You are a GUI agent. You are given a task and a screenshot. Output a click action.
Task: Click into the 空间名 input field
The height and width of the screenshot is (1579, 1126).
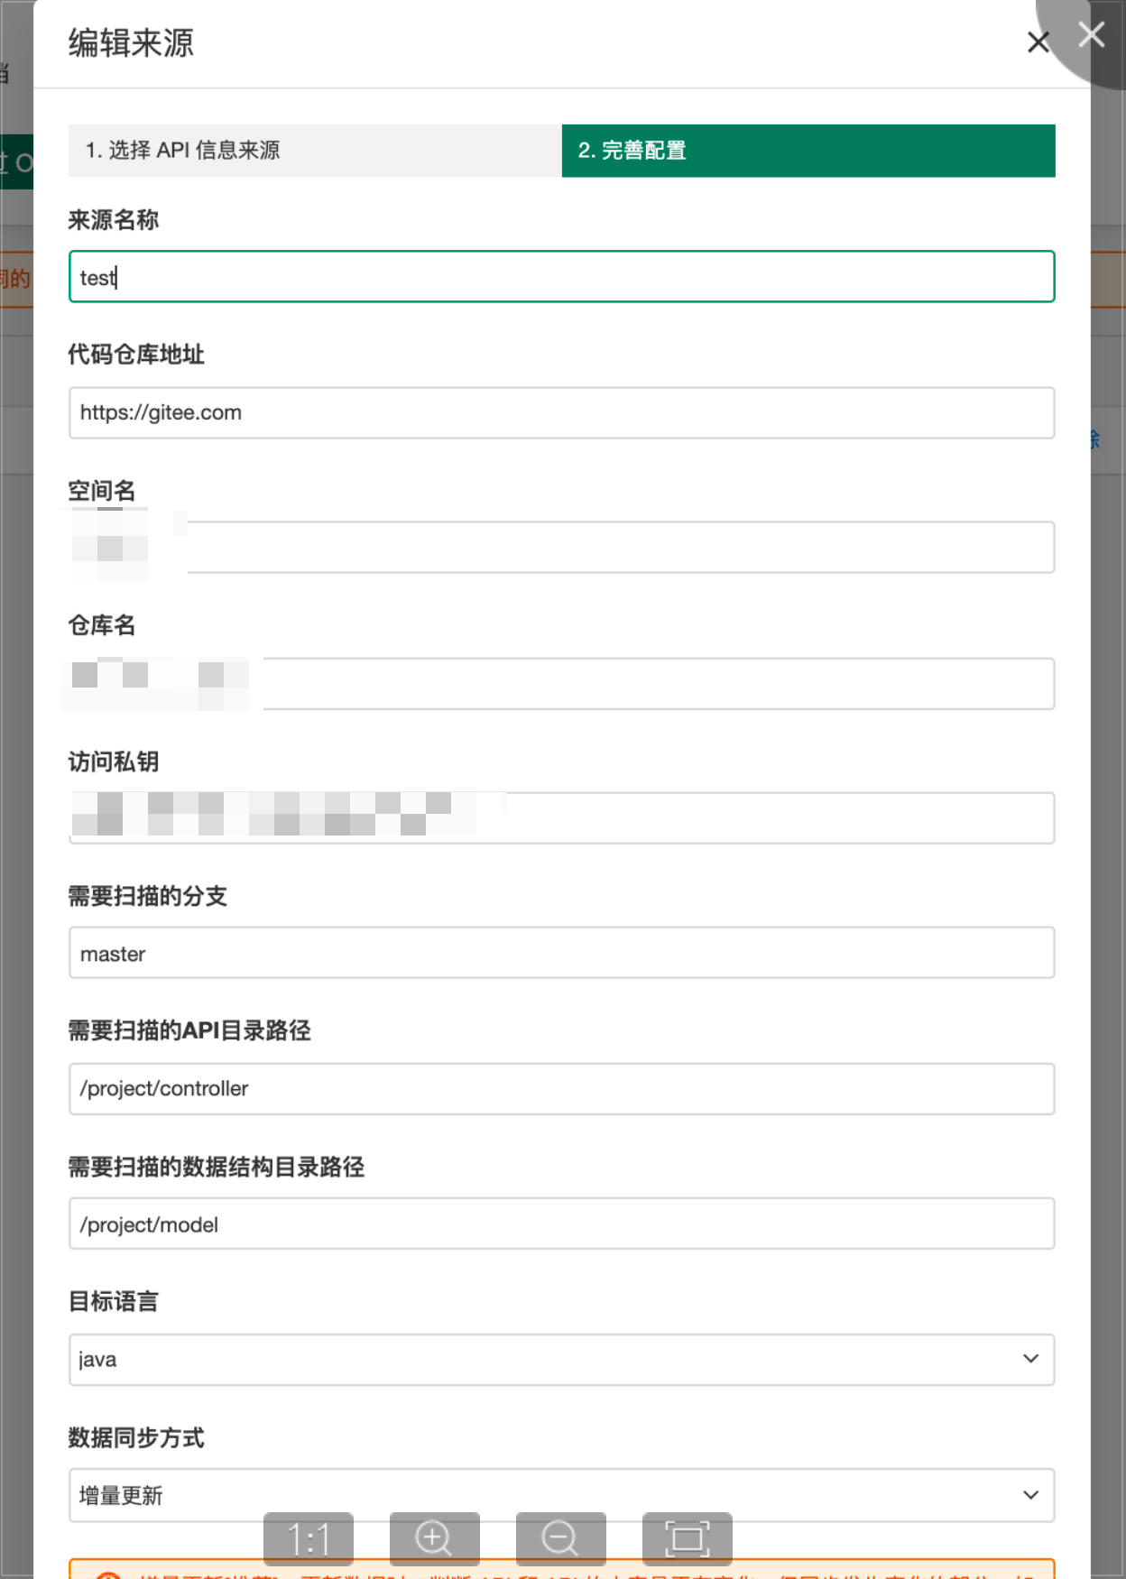tap(561, 547)
